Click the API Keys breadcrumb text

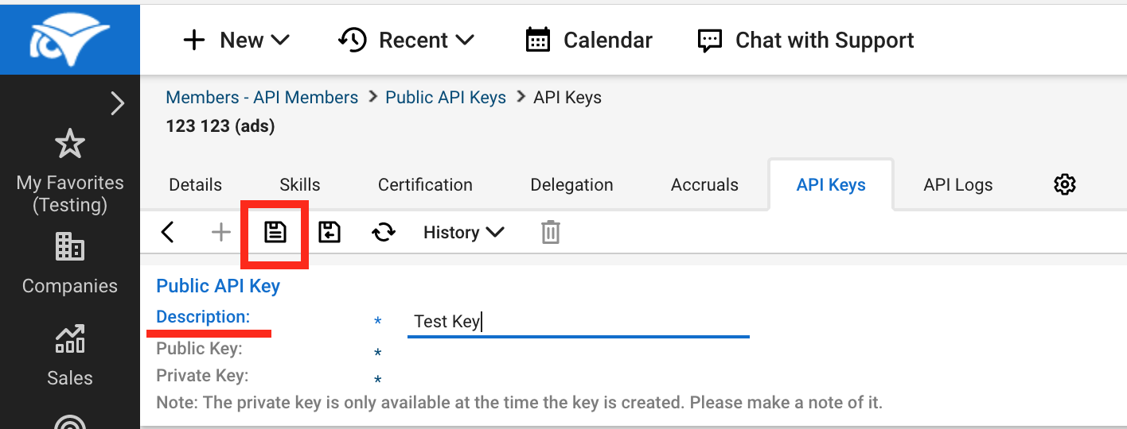pos(567,97)
